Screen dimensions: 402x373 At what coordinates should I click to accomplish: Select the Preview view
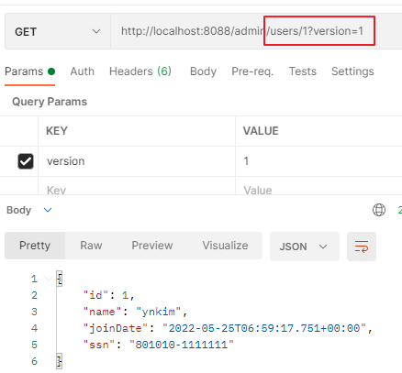[x=152, y=246]
